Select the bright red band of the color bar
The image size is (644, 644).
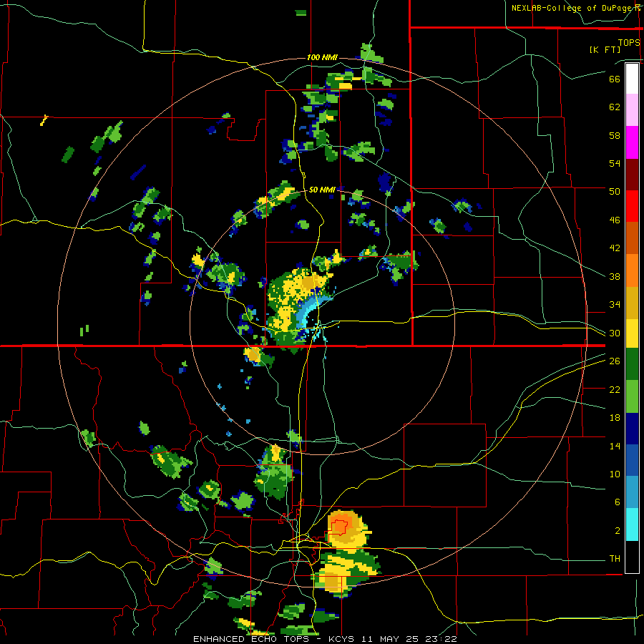[x=632, y=206]
